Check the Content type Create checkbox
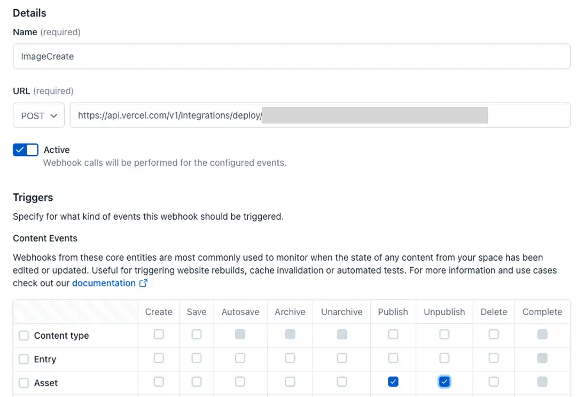Image resolution: width=577 pixels, height=397 pixels. point(159,334)
